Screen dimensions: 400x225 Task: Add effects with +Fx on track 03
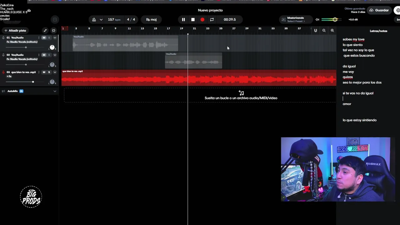click(9, 76)
